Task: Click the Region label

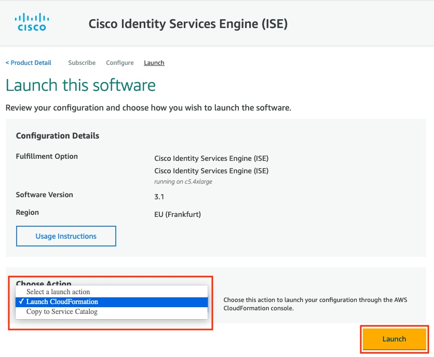Action: pyautogui.click(x=28, y=212)
